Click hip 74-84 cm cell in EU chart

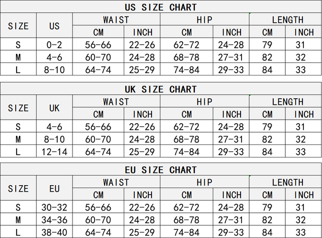[x=187, y=232]
